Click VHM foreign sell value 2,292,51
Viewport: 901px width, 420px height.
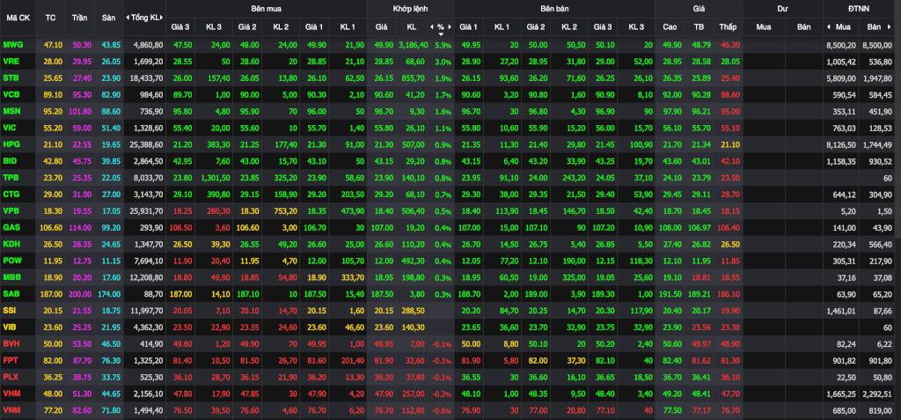tap(877, 394)
